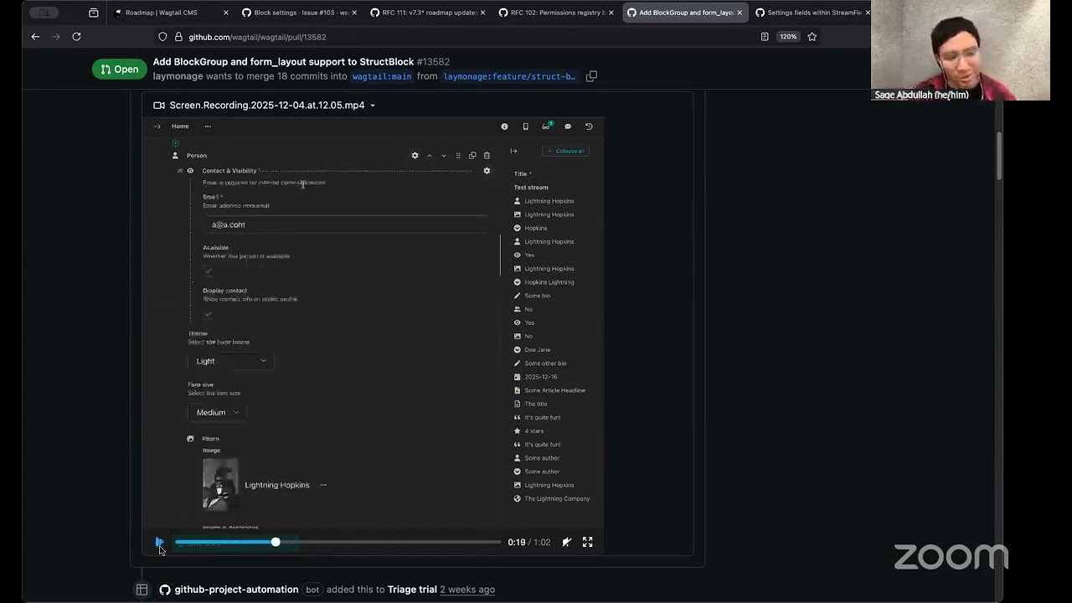Jump to 'Doe Jane' minimap item
The image size is (1072, 603).
(x=537, y=350)
